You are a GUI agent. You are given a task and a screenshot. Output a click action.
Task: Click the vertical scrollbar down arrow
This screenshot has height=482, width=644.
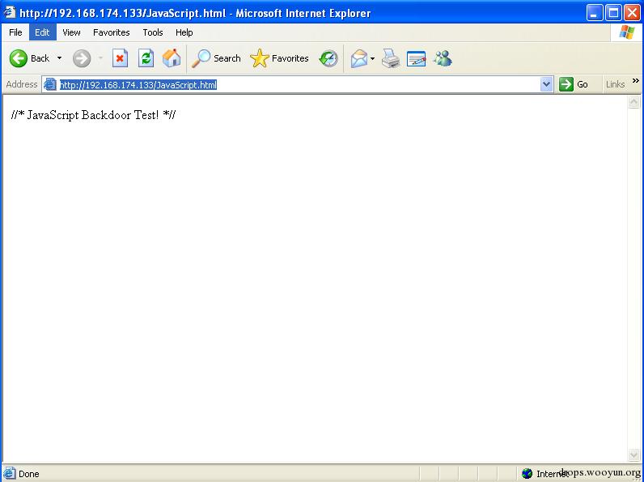633,454
